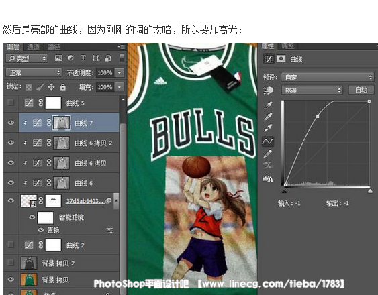Collapse the smart filters arrow on 37d5ab6403 layer
Screen dimensions: 378x295
click(x=116, y=200)
